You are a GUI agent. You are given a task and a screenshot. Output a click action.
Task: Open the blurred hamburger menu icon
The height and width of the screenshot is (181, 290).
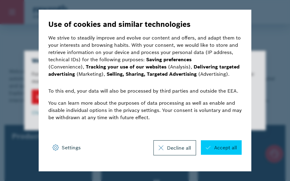pyautogui.click(x=12, y=12)
